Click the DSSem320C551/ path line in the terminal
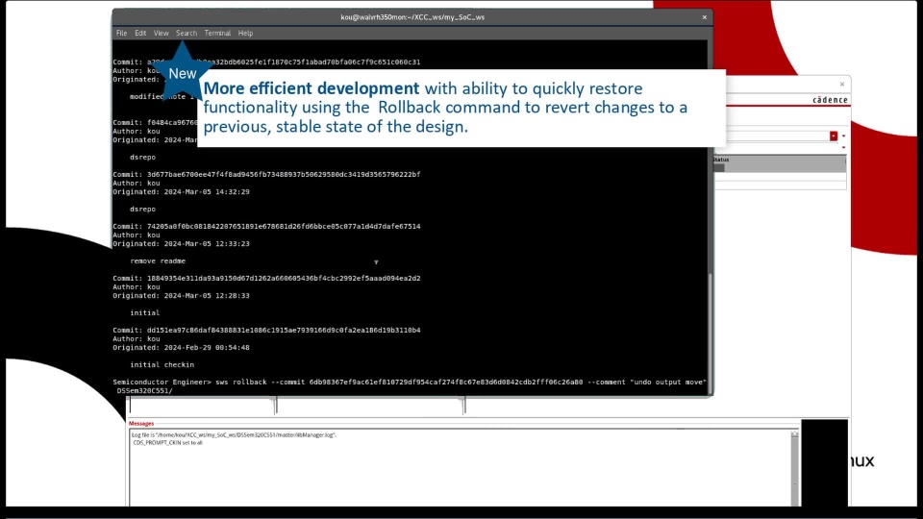This screenshot has height=519, width=923. coord(144,391)
